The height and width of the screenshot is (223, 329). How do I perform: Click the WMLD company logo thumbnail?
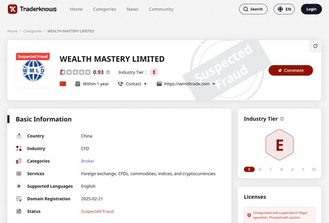(x=33, y=71)
